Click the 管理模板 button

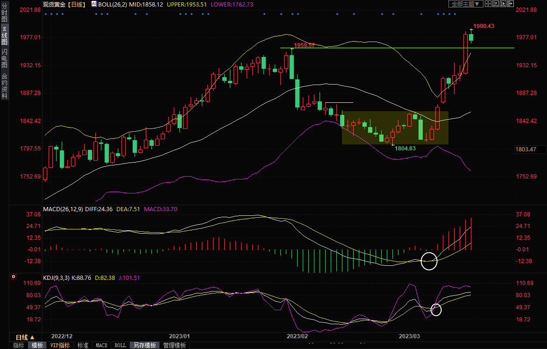coord(174,345)
